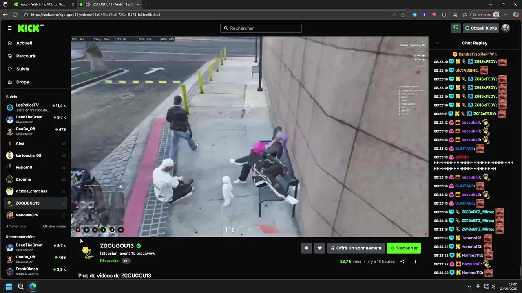The image size is (522, 293).
Task: Select the Zzouma followed channel
Action: tap(35, 179)
